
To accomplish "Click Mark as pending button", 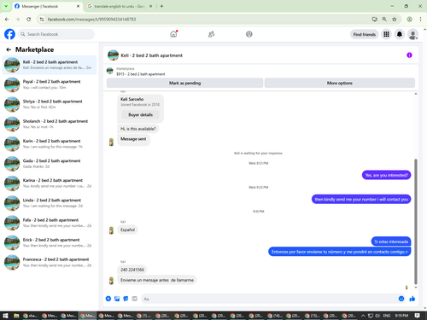I will click(x=184, y=83).
